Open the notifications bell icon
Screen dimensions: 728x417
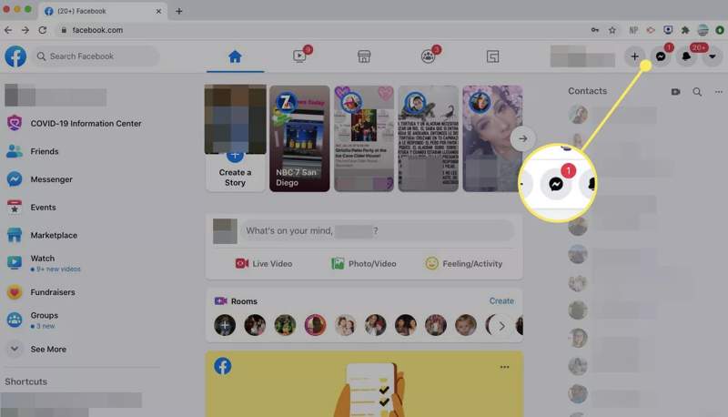tap(686, 56)
